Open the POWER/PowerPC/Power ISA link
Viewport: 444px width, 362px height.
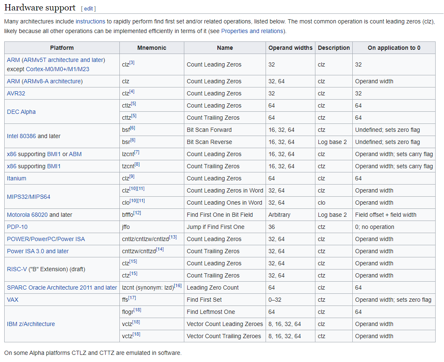(x=46, y=239)
